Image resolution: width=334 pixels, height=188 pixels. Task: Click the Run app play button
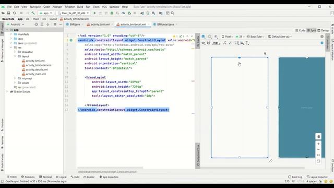(x=94, y=13)
